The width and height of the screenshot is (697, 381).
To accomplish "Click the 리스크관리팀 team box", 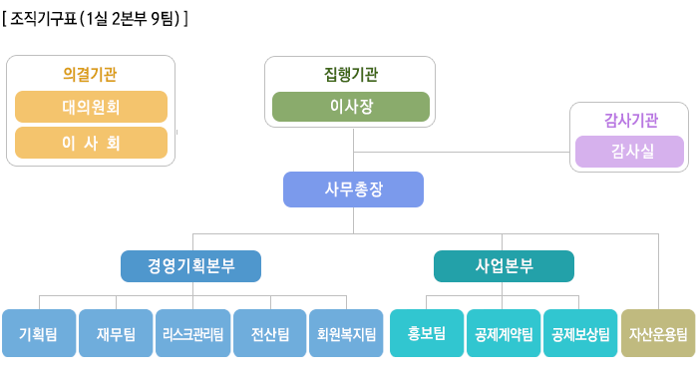I will (192, 333).
